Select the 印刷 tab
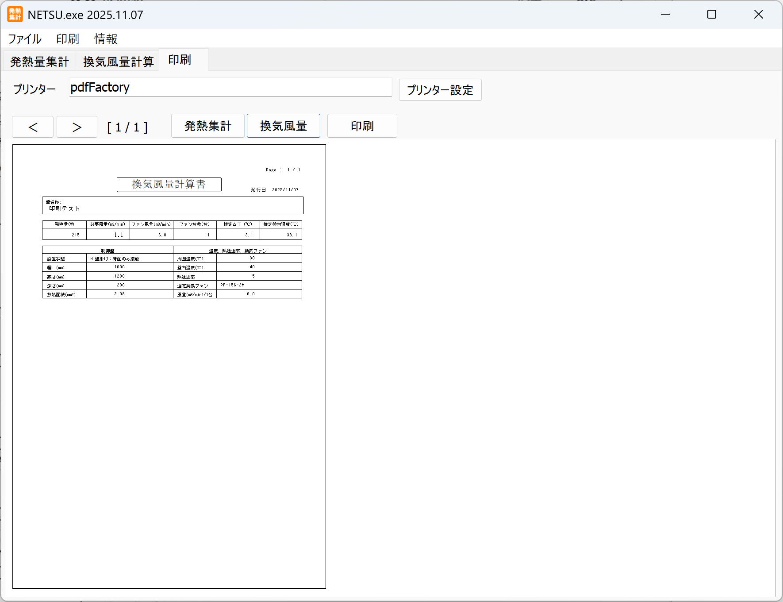783x602 pixels. (x=180, y=60)
